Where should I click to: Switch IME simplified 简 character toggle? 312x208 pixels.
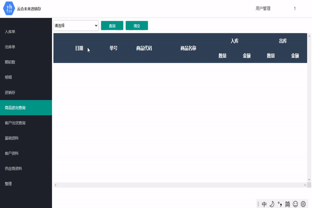pyautogui.click(x=287, y=204)
